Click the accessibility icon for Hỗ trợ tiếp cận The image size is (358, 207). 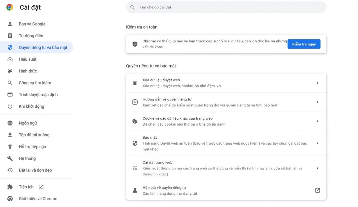pyautogui.click(x=10, y=147)
